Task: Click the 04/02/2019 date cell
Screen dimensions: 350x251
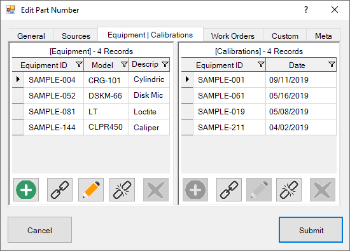Action: tap(301, 127)
